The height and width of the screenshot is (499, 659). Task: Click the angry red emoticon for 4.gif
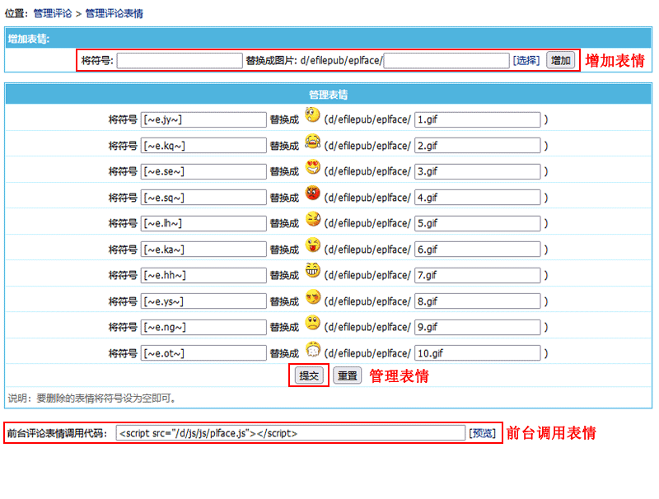point(312,194)
